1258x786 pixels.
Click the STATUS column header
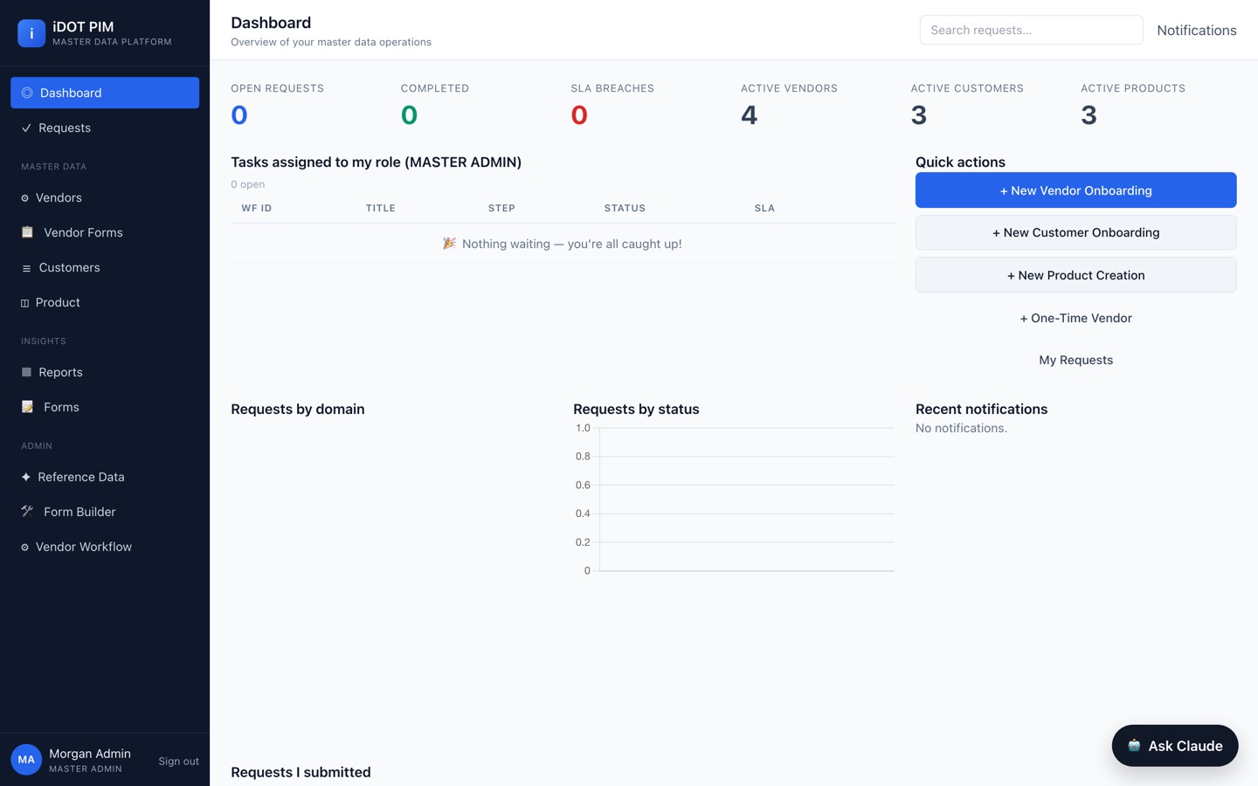[x=625, y=208]
